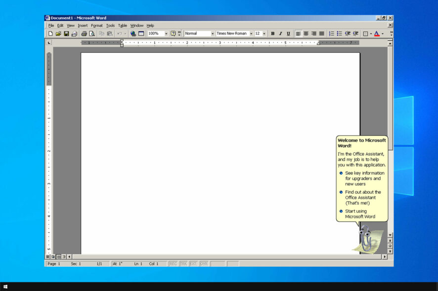Select 'Find out about the Office Assistant'

pos(360,197)
